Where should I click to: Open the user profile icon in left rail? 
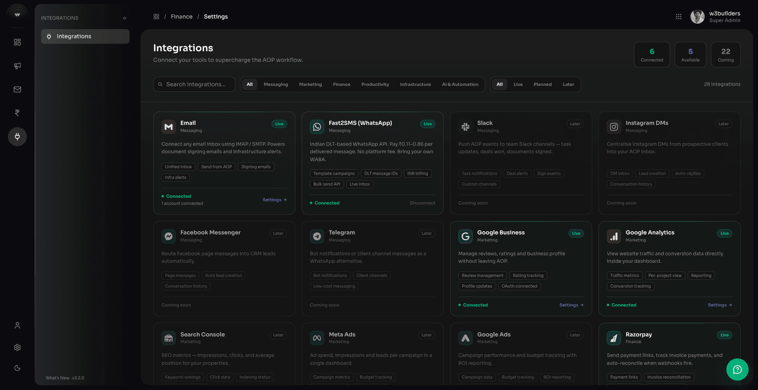tap(17, 325)
